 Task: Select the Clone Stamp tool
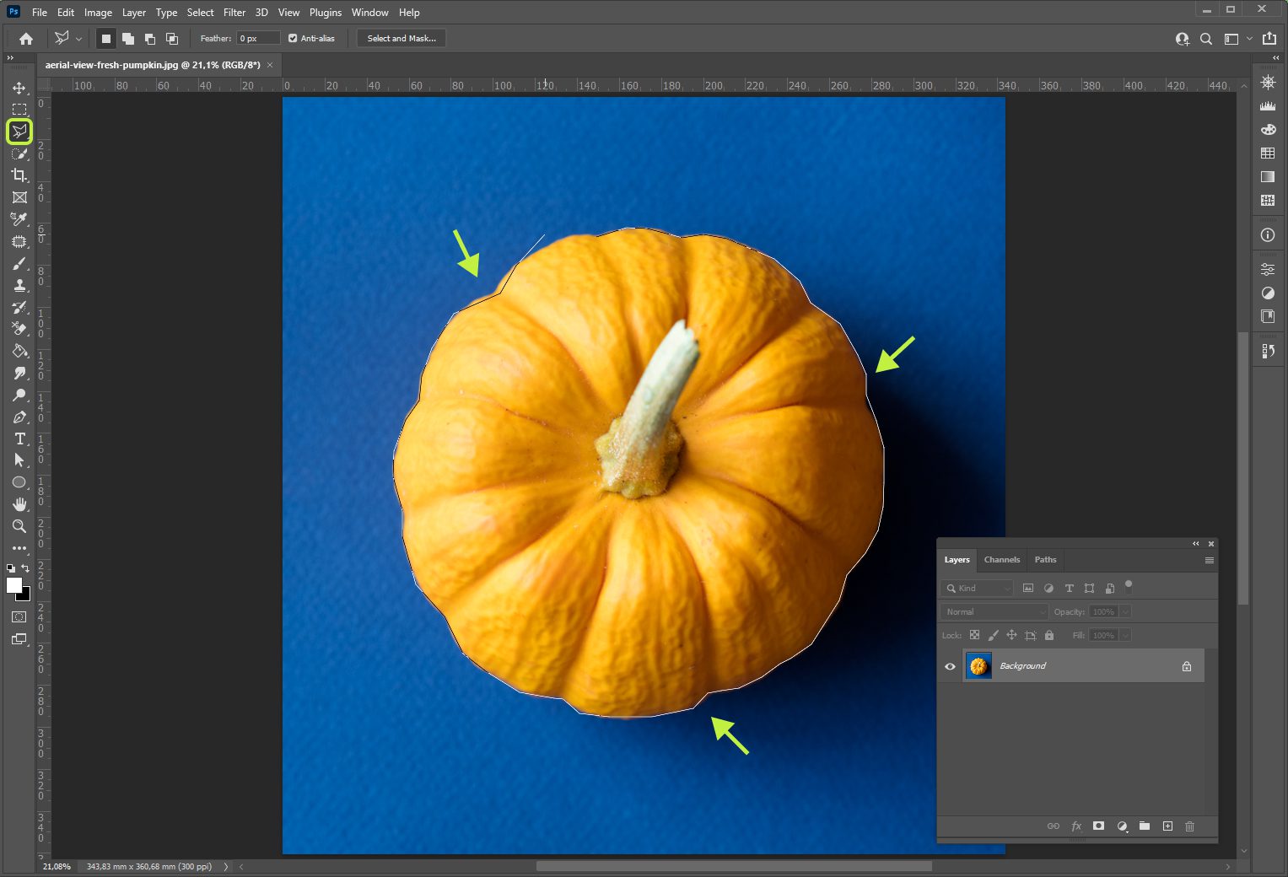(19, 285)
